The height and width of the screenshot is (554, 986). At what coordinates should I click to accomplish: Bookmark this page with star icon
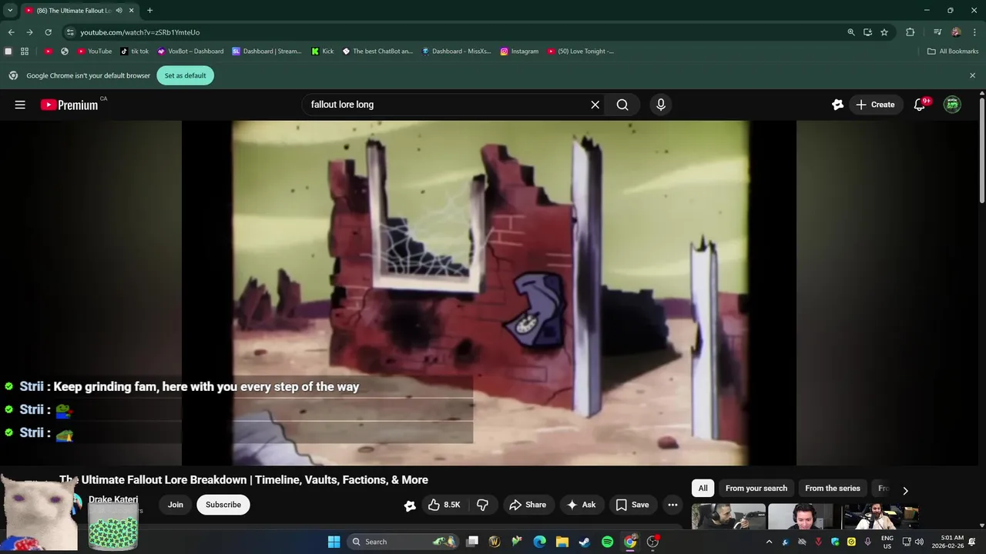coord(884,32)
